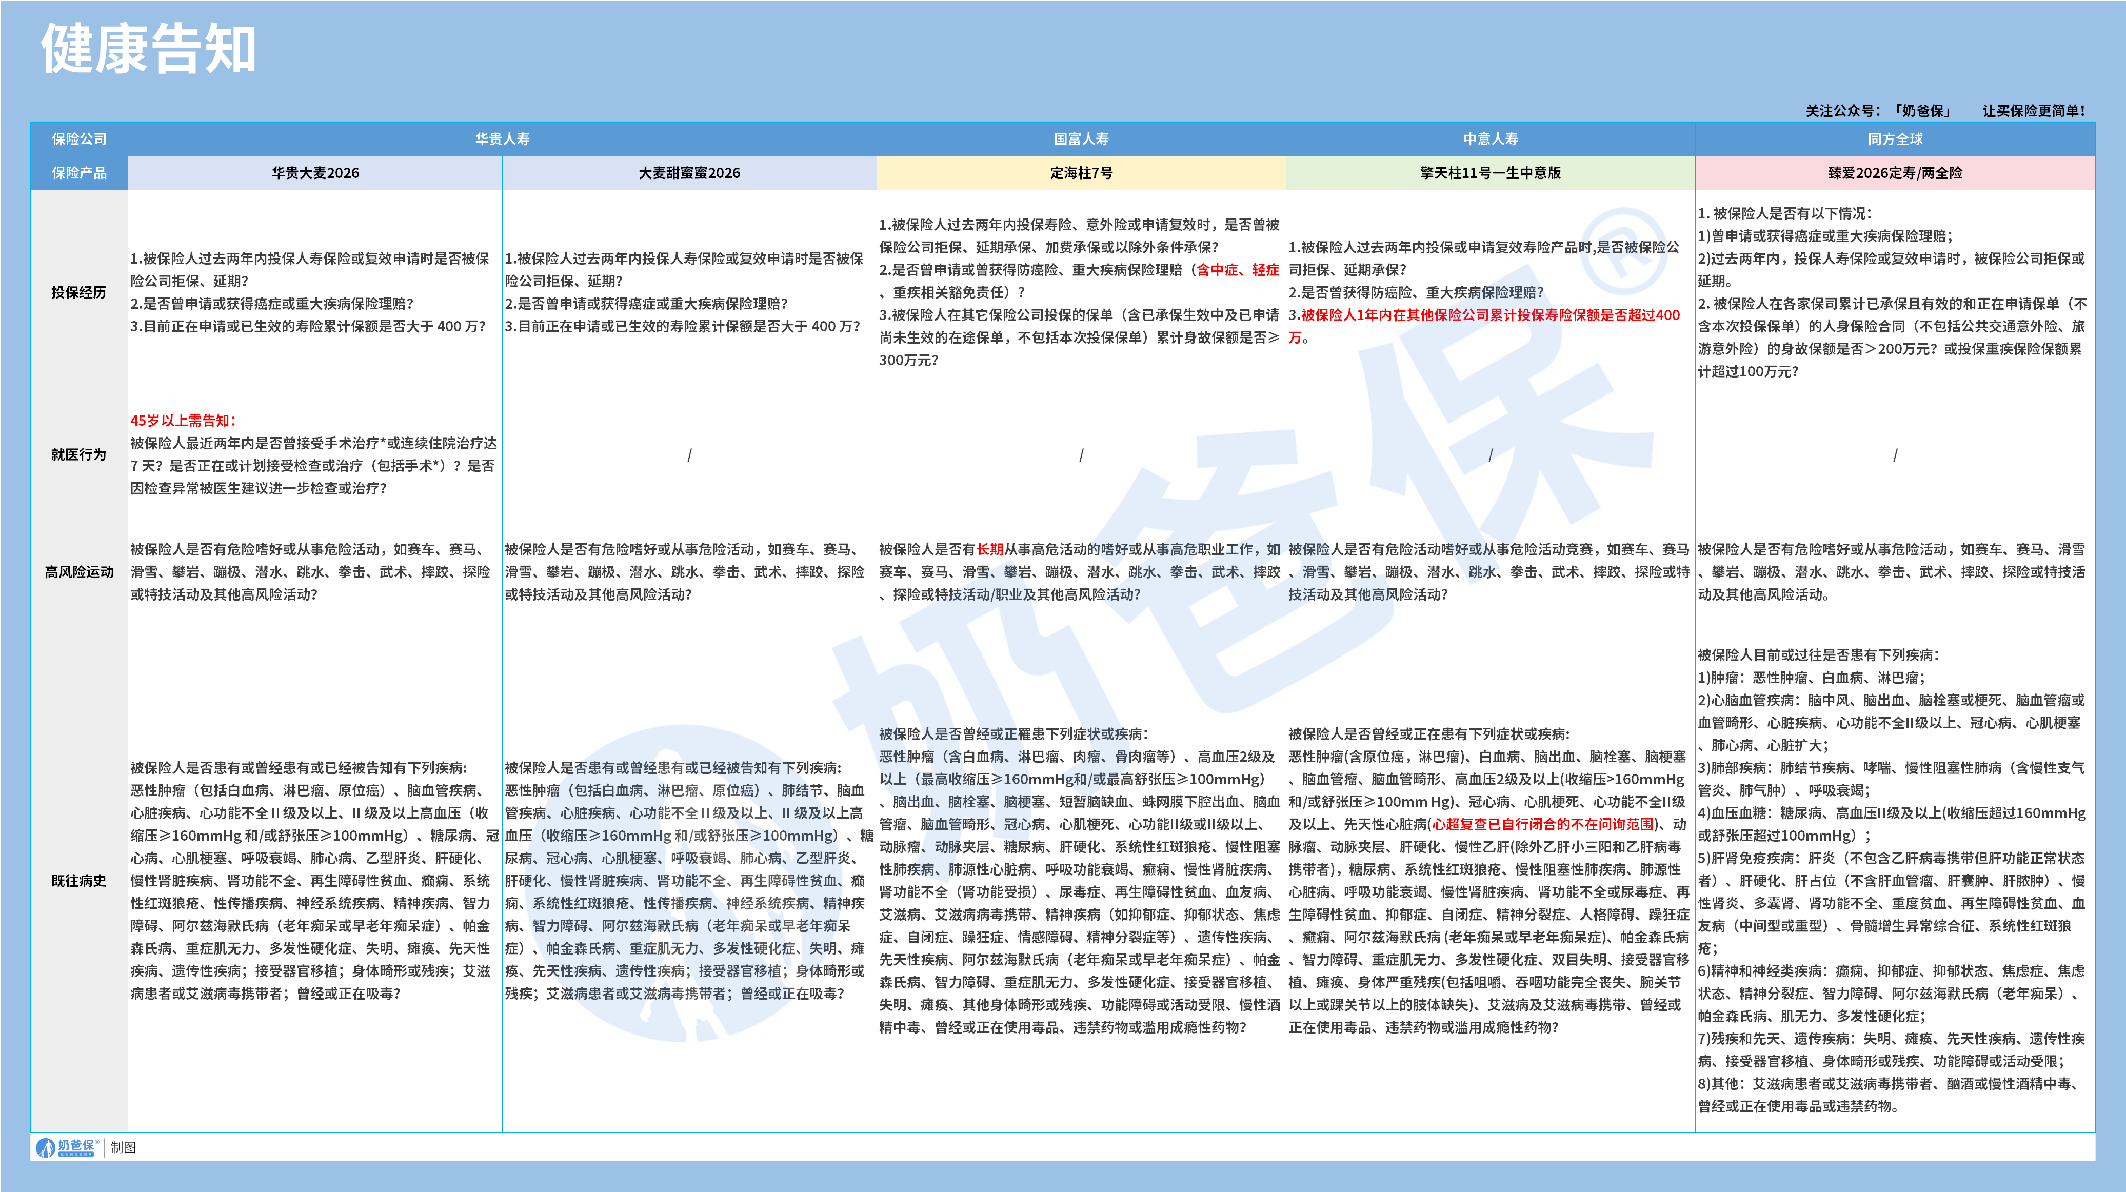Click the 就医行为 row label
Screen dimensions: 2126x1192
tap(79, 454)
